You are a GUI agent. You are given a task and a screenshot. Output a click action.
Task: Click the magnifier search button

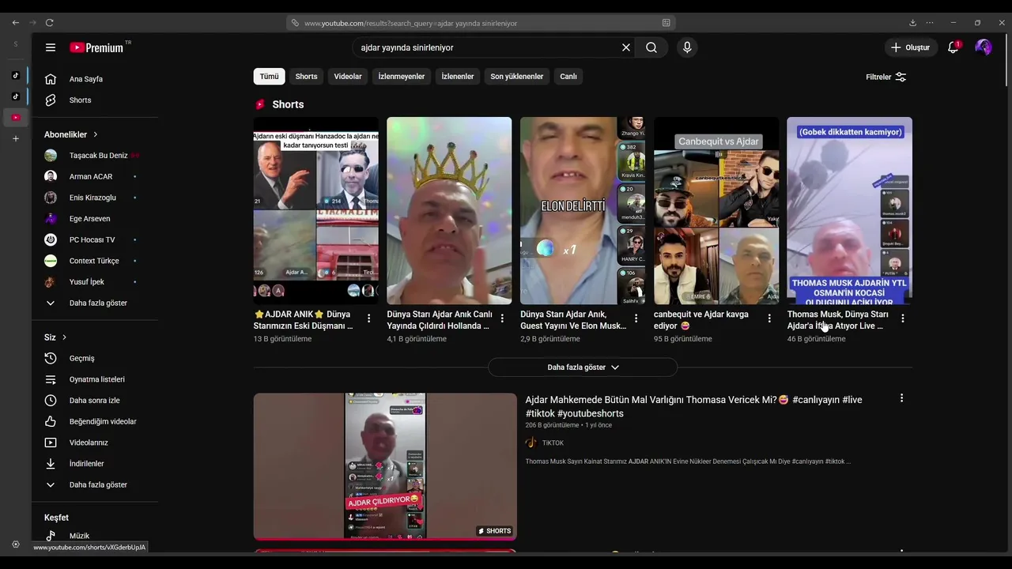click(651, 47)
